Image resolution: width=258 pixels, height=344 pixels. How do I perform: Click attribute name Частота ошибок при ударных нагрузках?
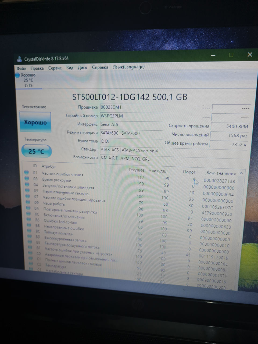(78, 251)
